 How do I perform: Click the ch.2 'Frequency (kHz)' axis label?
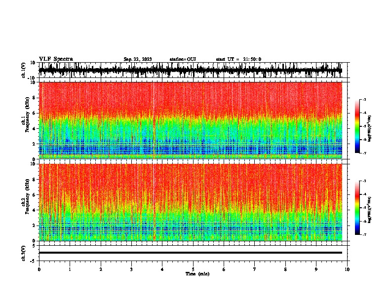pos(28,196)
